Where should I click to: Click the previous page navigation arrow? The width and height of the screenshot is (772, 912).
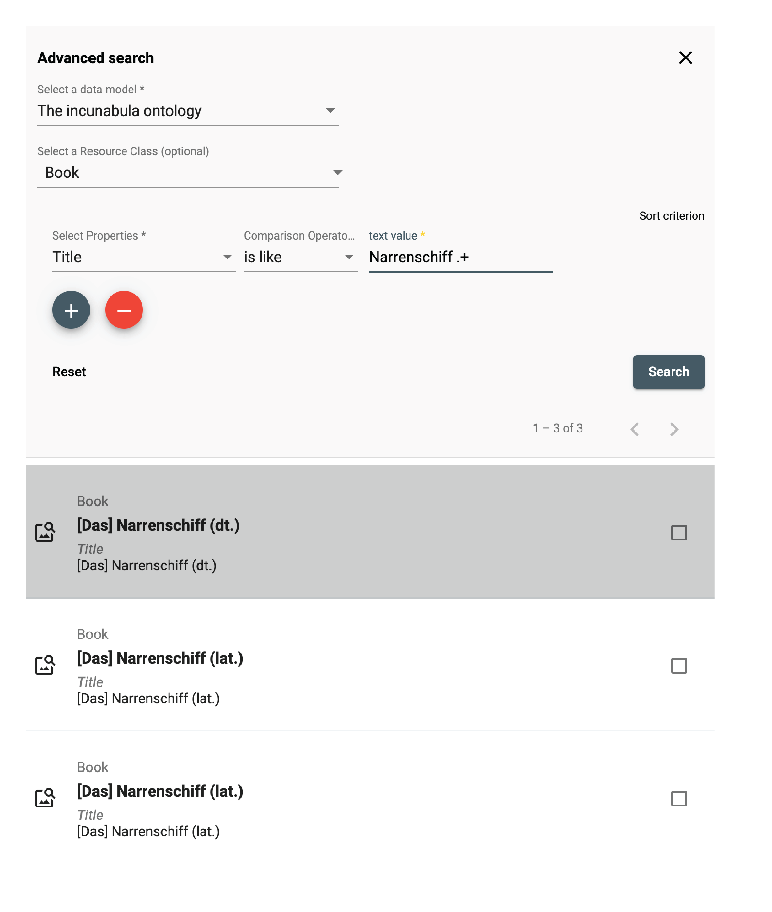(x=634, y=428)
